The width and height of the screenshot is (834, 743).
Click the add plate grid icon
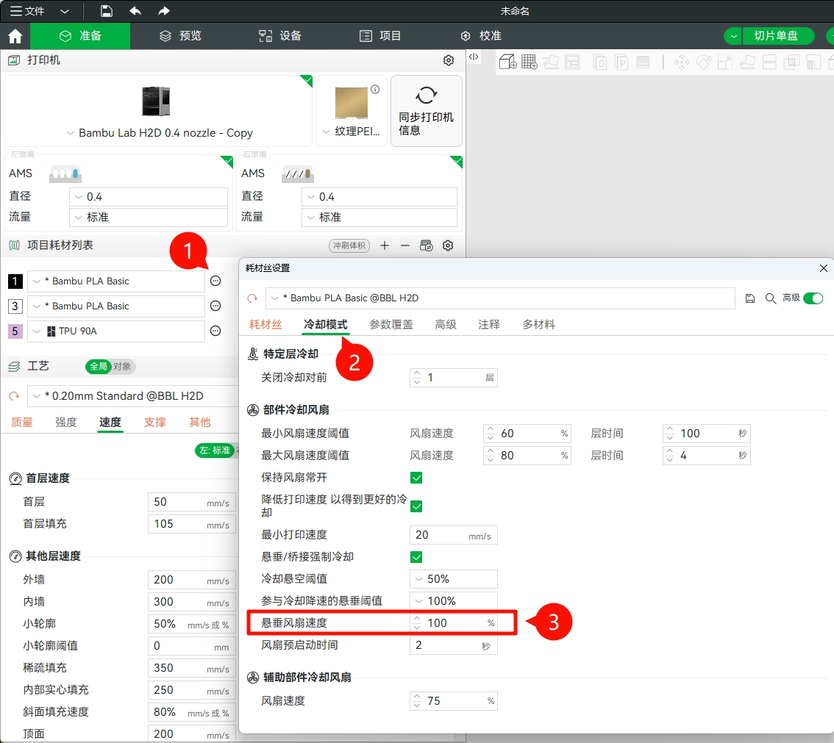point(530,62)
